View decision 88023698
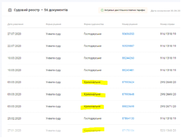193x138 pixels. (128, 106)
